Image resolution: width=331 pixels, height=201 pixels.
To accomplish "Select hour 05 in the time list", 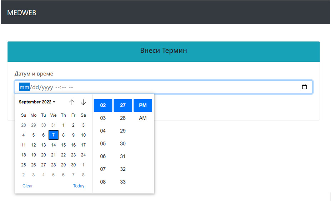I will [103, 144].
